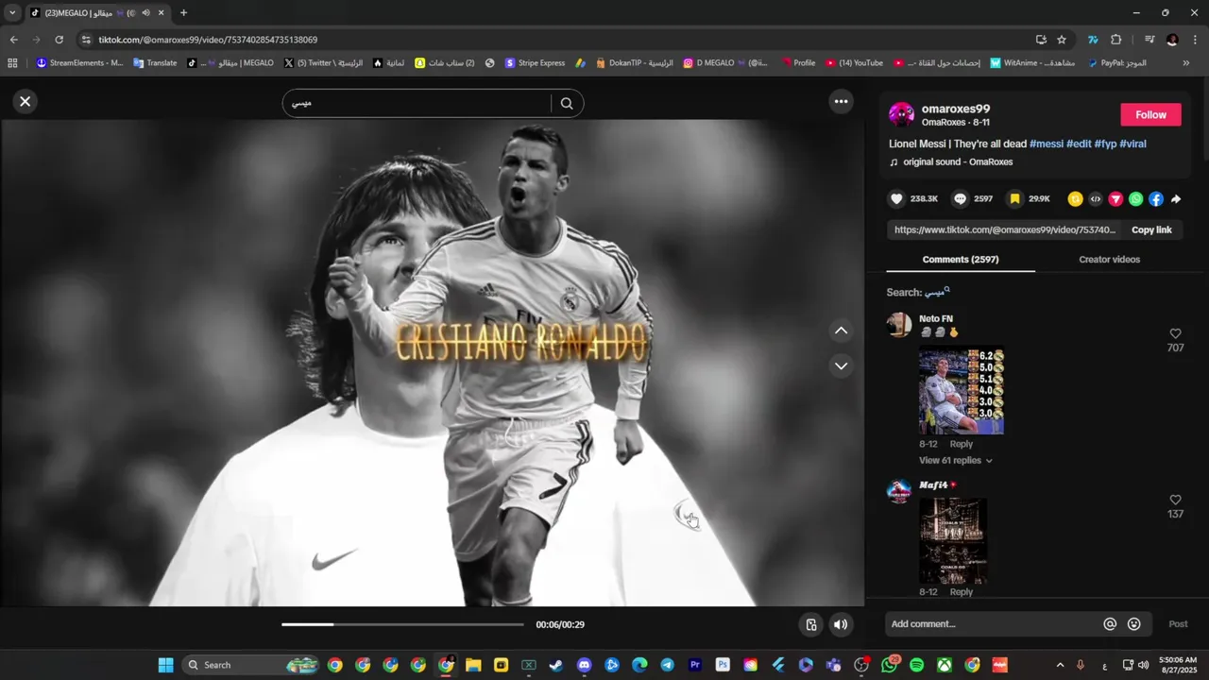This screenshot has height=680, width=1209.
Task: Open the Chrome apps grid icon
Action: tap(12, 63)
